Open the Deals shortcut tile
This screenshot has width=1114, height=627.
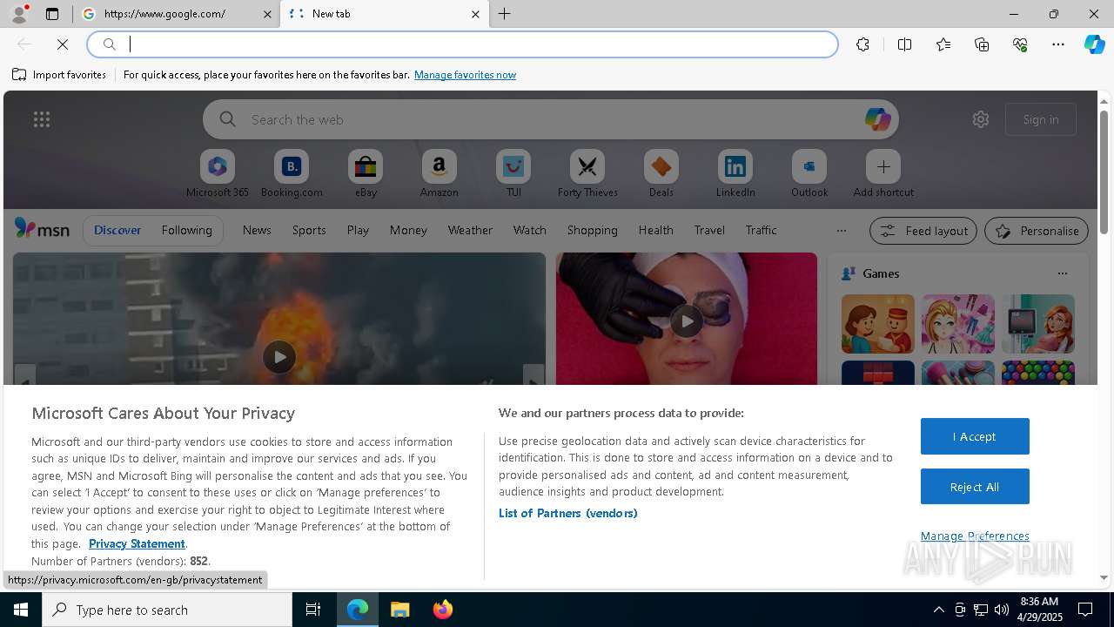tap(661, 174)
